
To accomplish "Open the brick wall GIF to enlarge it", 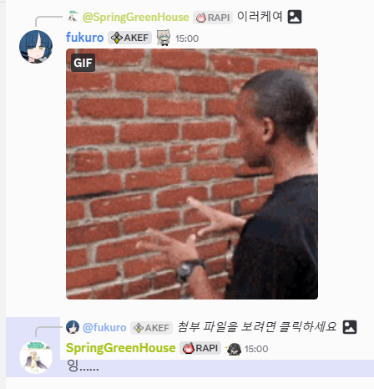I will pos(192,174).
